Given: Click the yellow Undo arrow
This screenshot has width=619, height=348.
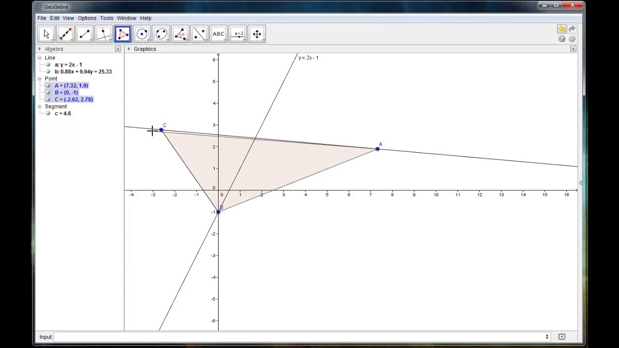Looking at the screenshot, I should pyautogui.click(x=561, y=29).
